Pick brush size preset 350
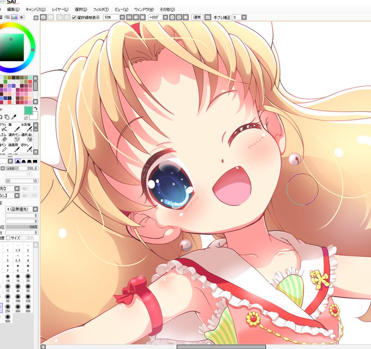Viewport: 371px width, 349px height. (x=28, y=308)
